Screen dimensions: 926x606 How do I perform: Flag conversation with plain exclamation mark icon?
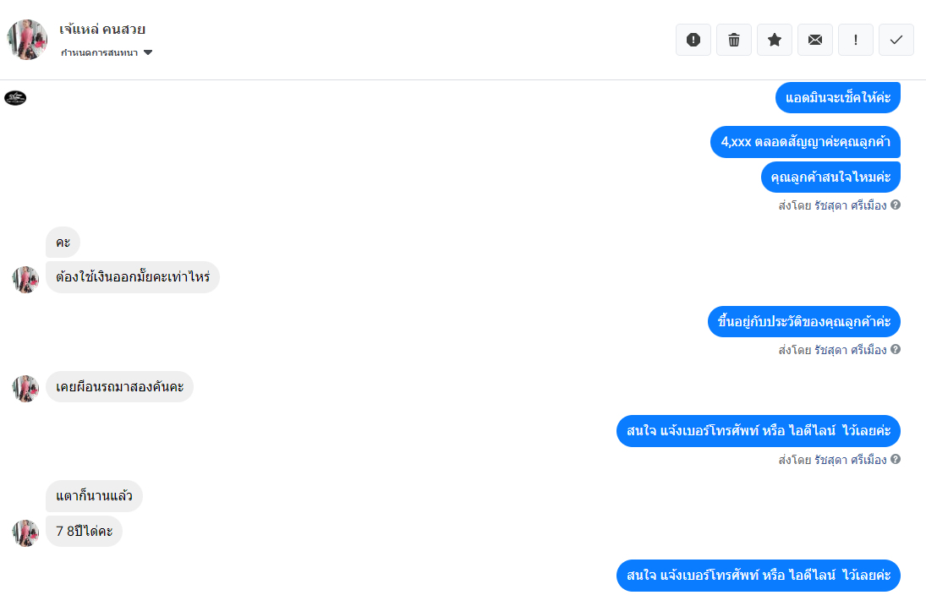click(x=856, y=40)
